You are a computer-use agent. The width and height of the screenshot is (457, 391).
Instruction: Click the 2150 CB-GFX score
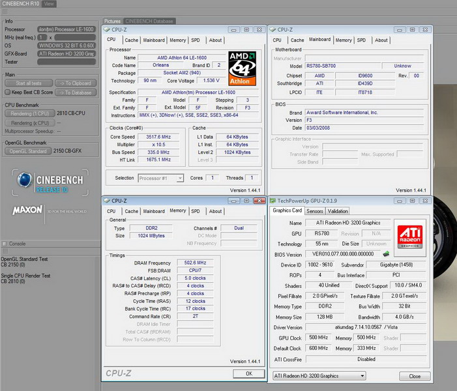(67, 151)
